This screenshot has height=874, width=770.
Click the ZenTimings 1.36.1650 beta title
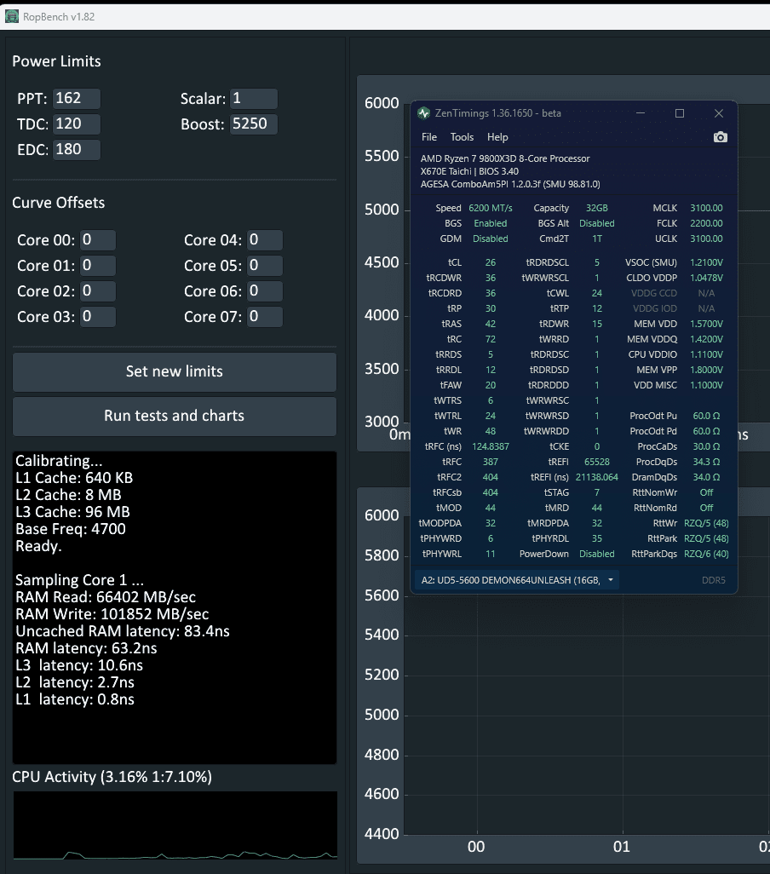coord(497,113)
